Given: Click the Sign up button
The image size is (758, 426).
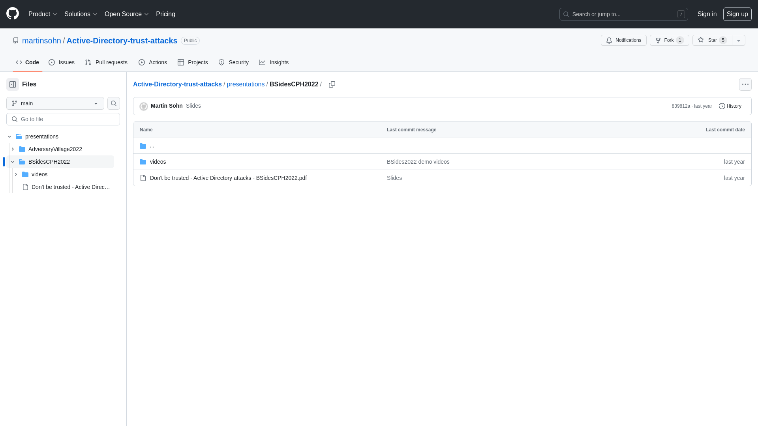Looking at the screenshot, I should 737,14.
